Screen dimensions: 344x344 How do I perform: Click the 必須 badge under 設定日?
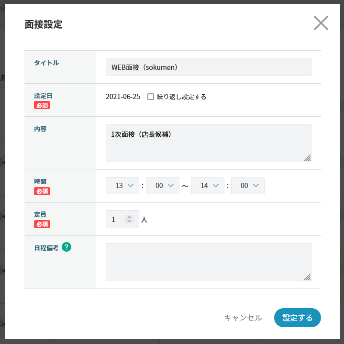(42, 105)
